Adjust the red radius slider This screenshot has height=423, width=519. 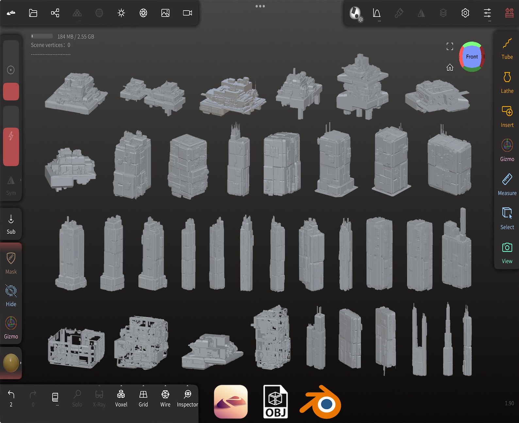tap(11, 70)
